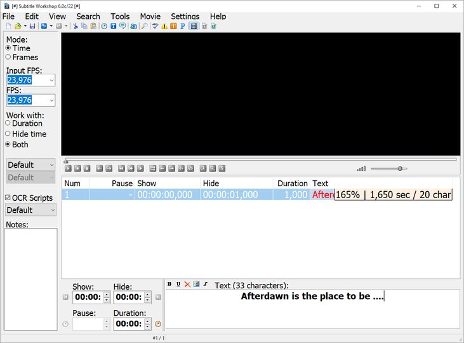464x343 pixels.
Task: Click the Show column header
Action: click(168, 184)
